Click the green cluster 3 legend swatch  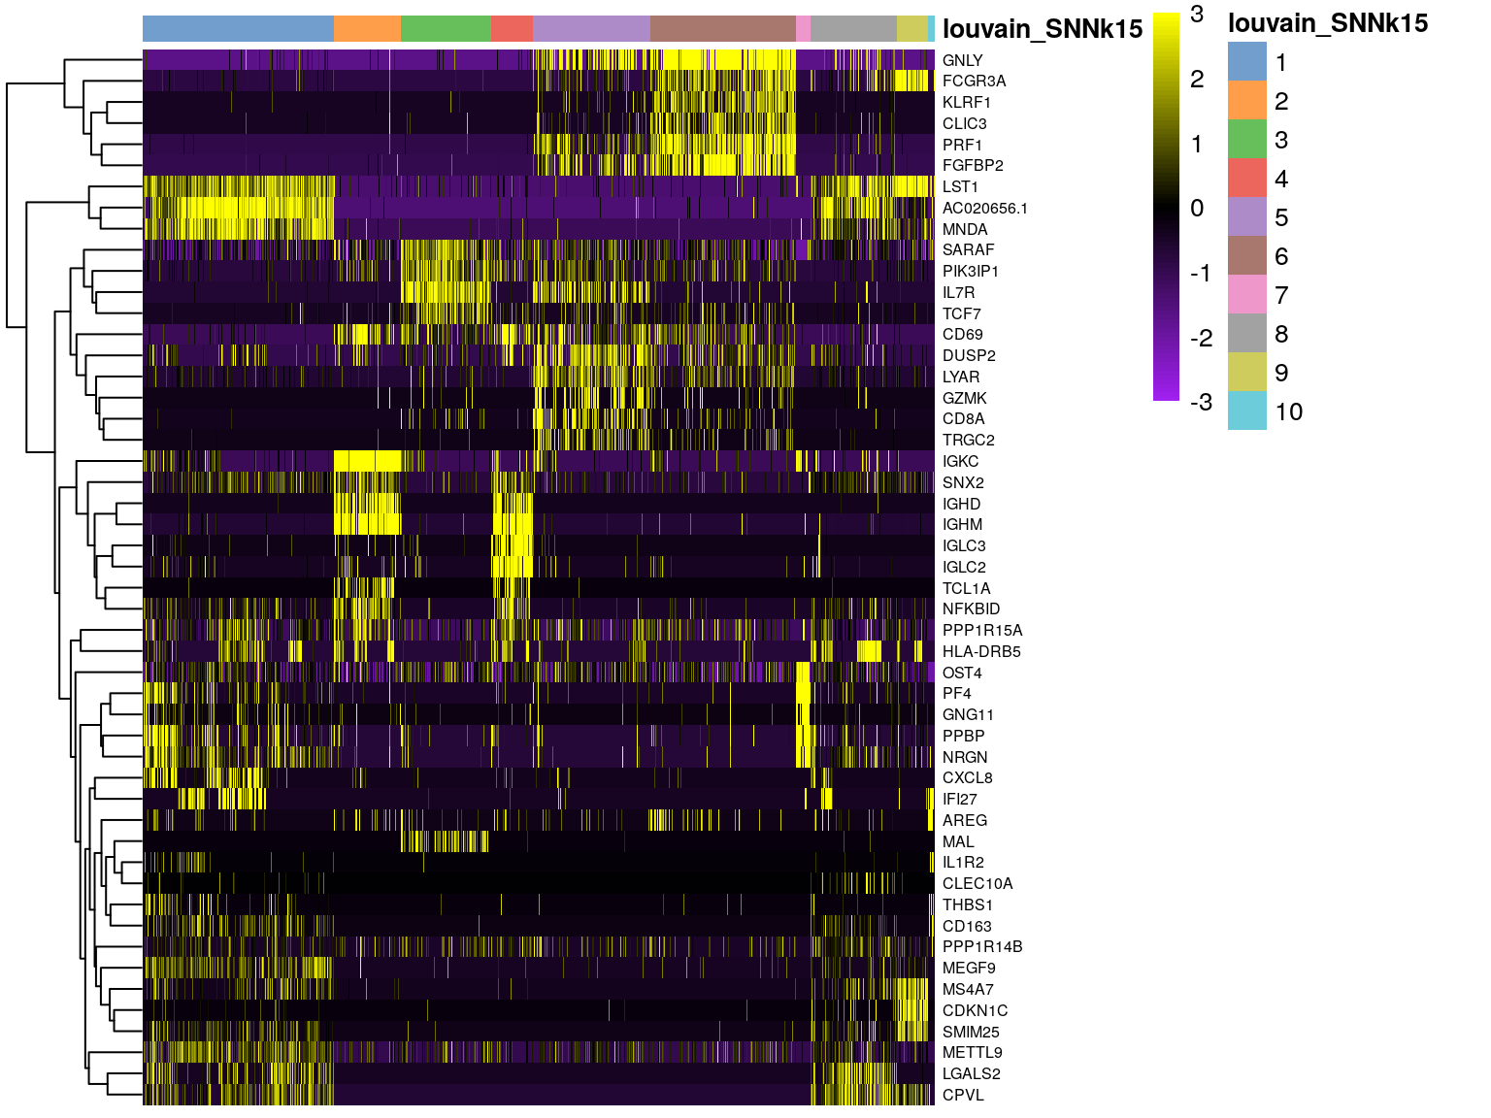pyautogui.click(x=1246, y=139)
